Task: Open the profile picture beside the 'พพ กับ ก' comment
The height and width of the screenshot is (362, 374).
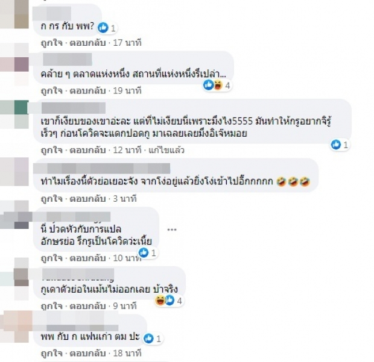Action: [14, 326]
